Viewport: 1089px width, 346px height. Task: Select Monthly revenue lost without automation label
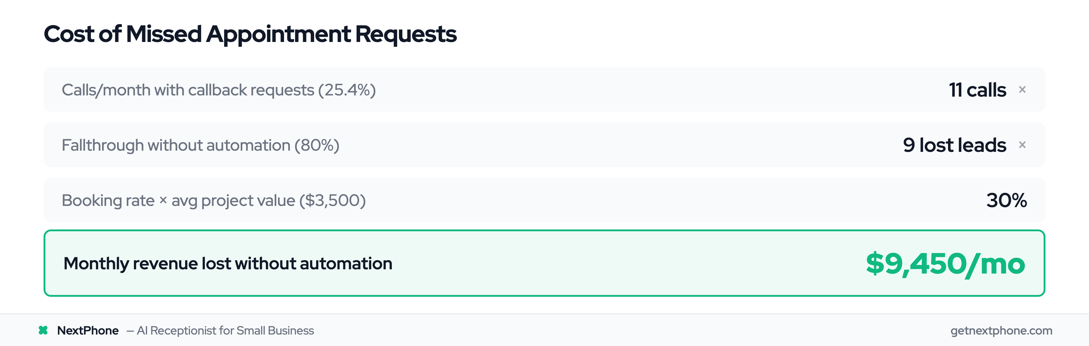tap(227, 263)
